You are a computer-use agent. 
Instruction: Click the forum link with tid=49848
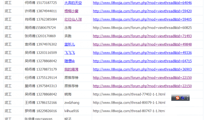click(142, 44)
